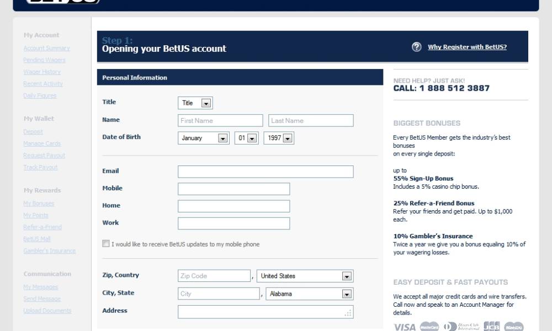
Task: Select country from United States dropdown
Action: point(305,276)
